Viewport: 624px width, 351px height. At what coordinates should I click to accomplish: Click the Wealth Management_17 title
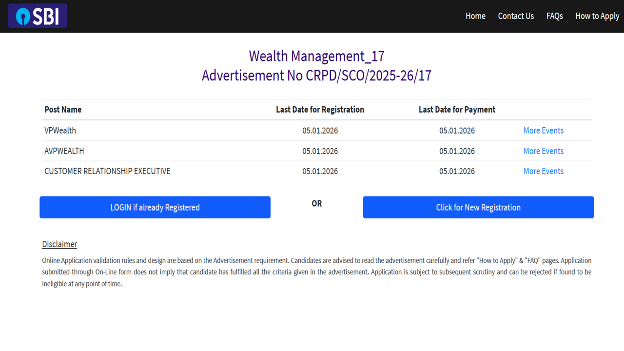[x=316, y=56]
